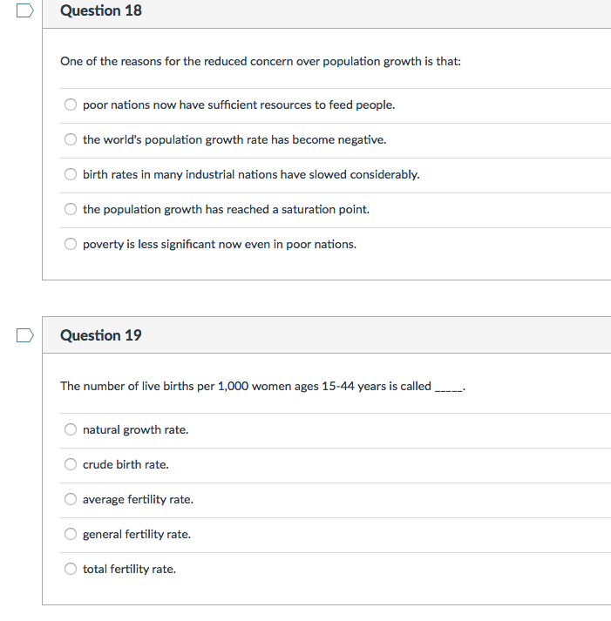Select "average fertility rate" answer
Screen dimensions: 611x621
coord(71,500)
